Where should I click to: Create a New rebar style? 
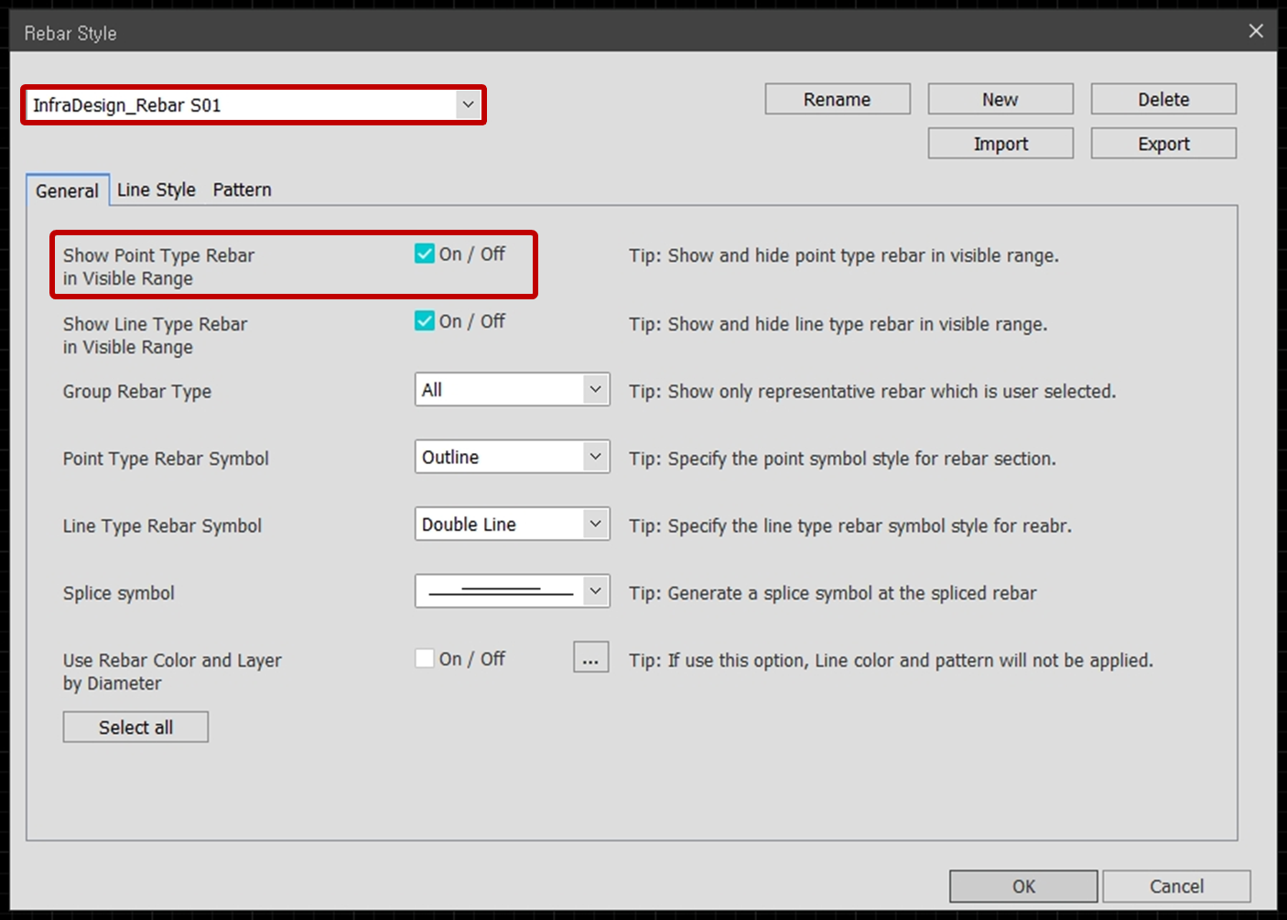pyautogui.click(x=1000, y=99)
